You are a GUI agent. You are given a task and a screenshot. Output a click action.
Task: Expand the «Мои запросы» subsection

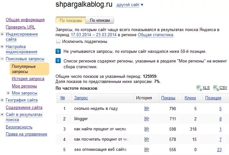point(8,93)
